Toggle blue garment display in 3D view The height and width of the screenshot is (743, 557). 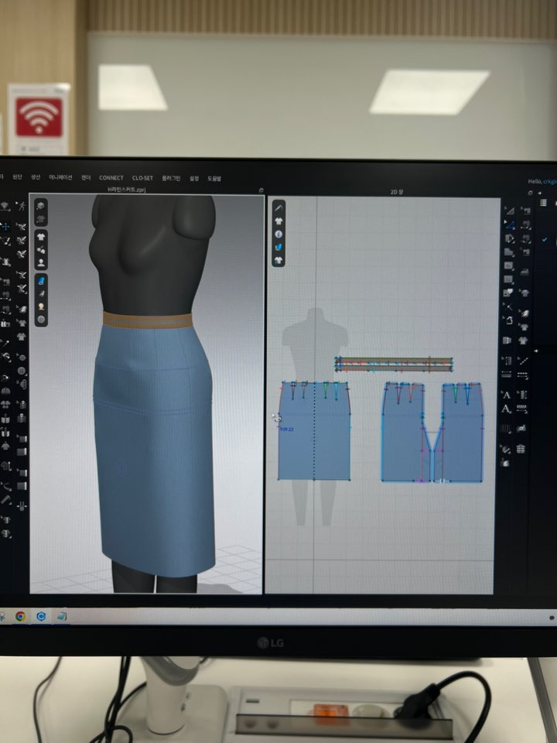pyautogui.click(x=41, y=280)
